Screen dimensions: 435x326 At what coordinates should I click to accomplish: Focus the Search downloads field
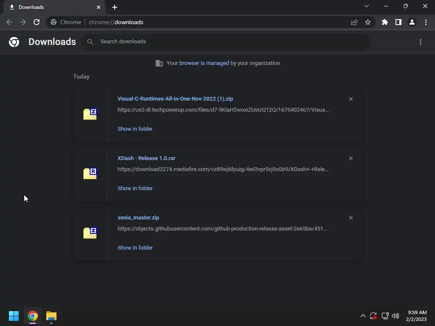click(226, 42)
